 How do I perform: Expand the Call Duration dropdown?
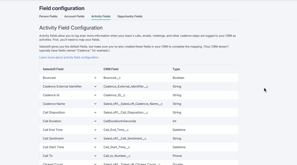[x=95, y=121]
